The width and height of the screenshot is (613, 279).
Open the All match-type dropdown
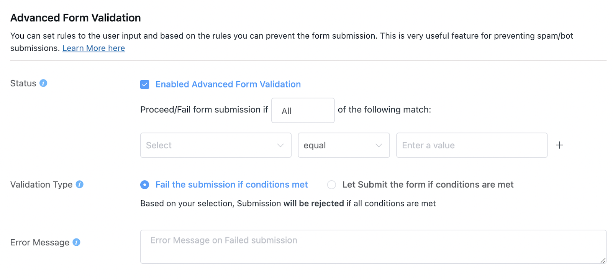[303, 110]
